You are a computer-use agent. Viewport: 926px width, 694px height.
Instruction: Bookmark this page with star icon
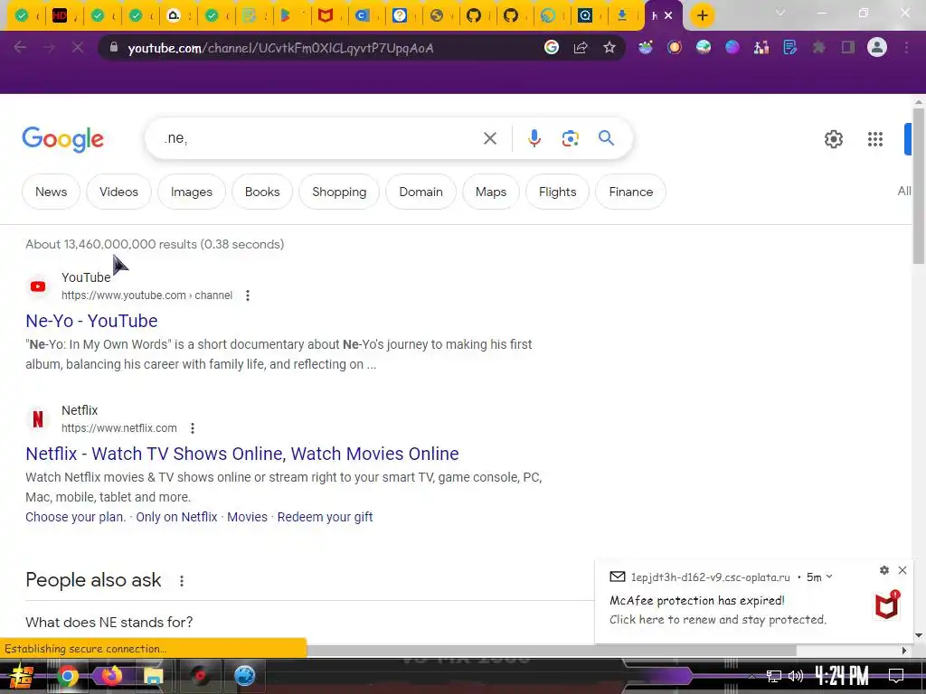tap(609, 47)
